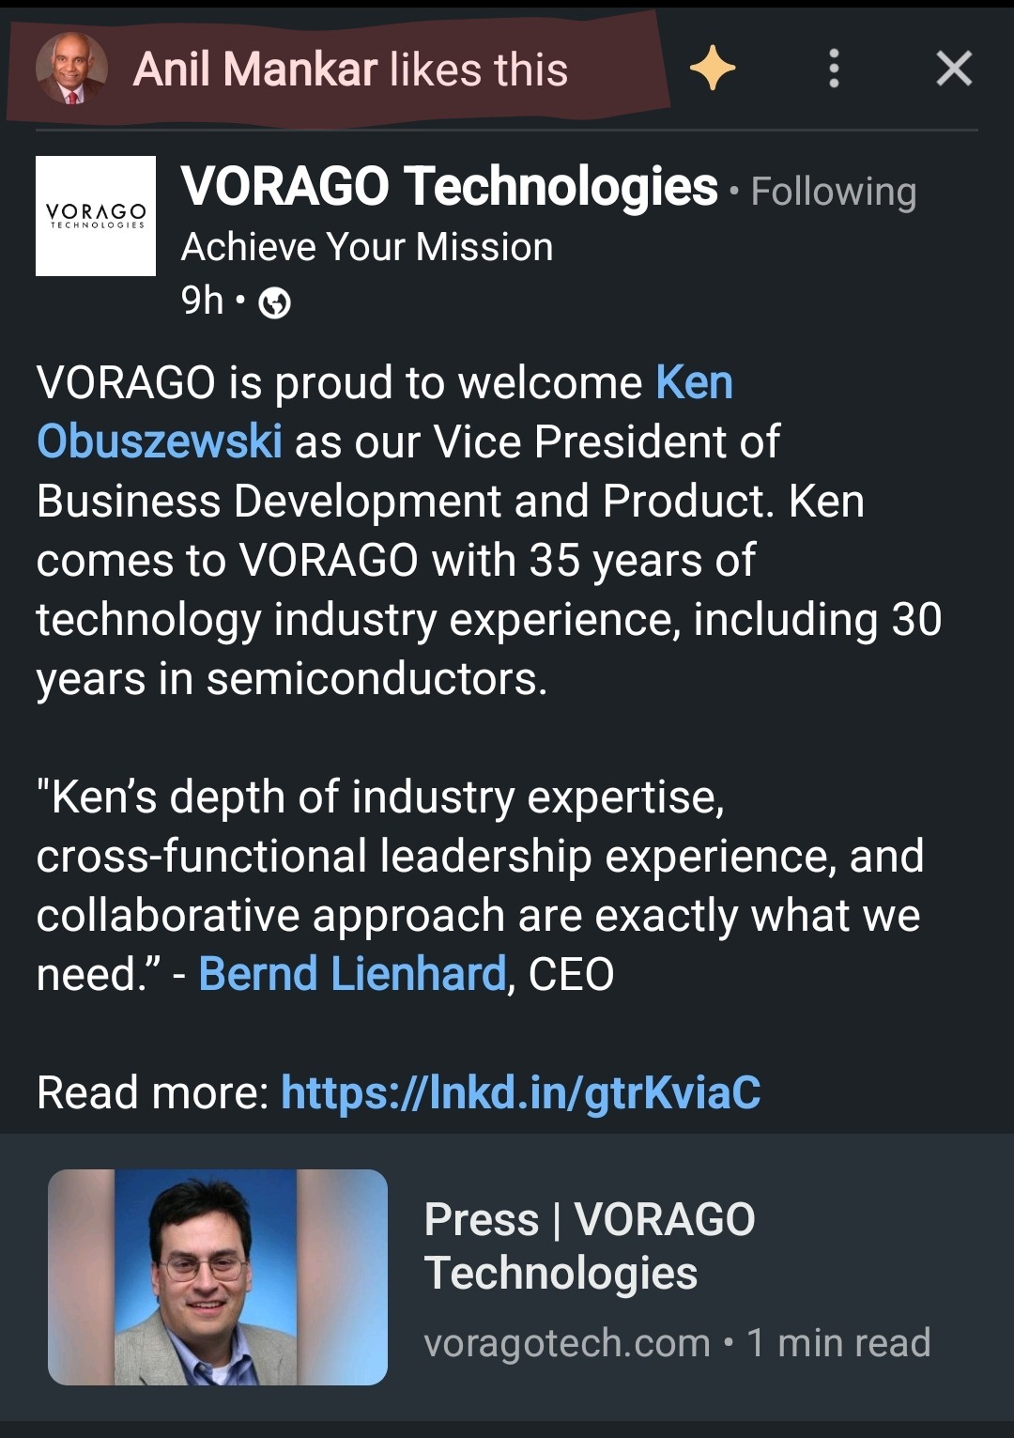Tap the 9h post timestamp
The height and width of the screenshot is (1438, 1014).
pyautogui.click(x=202, y=302)
